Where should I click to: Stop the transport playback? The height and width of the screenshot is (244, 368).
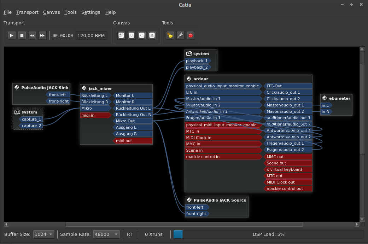pyautogui.click(x=22, y=35)
